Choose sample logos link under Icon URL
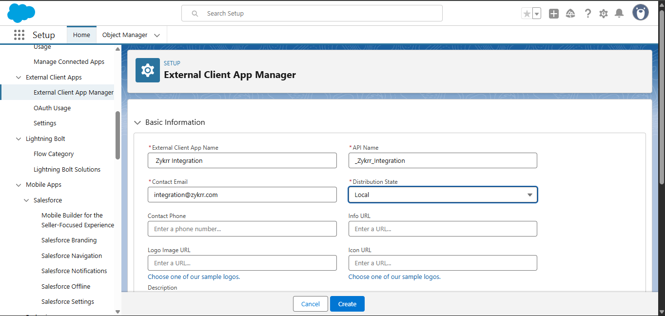Screen dimensions: 665x316 coord(394,277)
